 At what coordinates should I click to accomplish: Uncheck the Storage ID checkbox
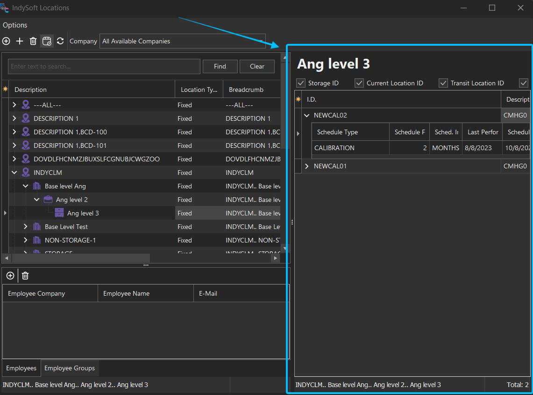[x=301, y=83]
